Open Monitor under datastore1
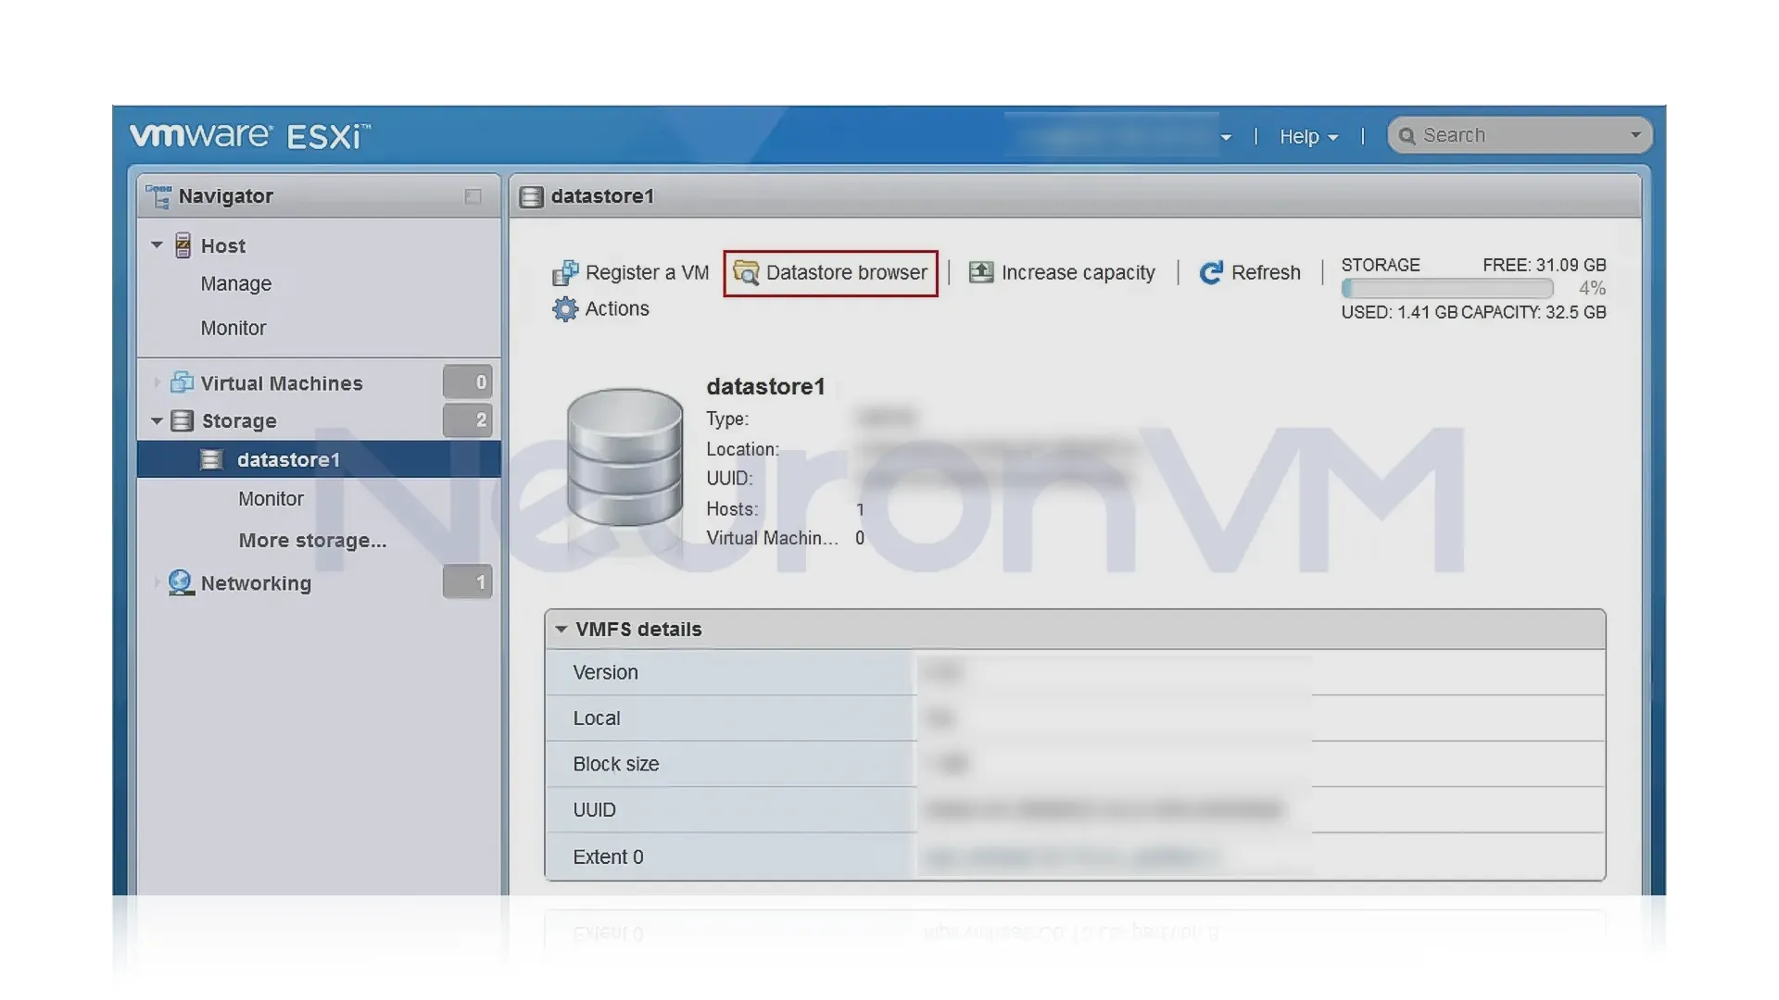The image size is (1779, 1000). coord(271,499)
